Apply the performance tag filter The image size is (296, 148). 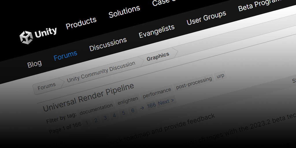[157, 93]
